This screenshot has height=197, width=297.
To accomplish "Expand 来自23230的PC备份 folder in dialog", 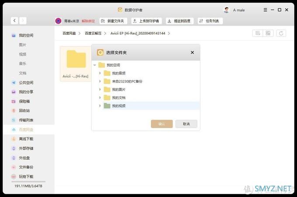I will pyautogui.click(x=100, y=82).
